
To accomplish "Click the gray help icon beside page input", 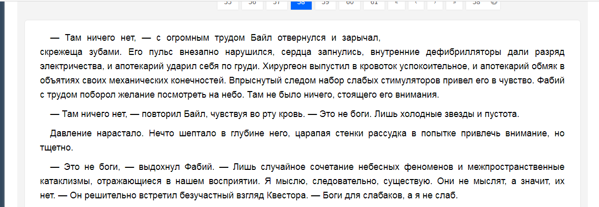I will pyautogui.click(x=493, y=3).
